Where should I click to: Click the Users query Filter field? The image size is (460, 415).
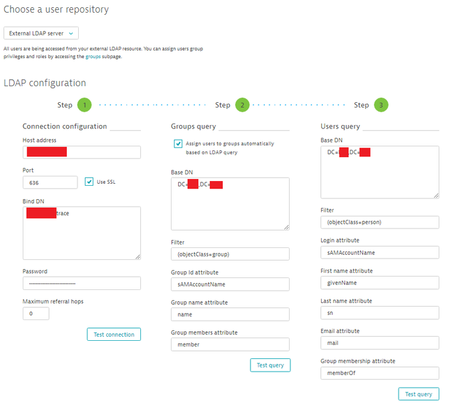379,222
